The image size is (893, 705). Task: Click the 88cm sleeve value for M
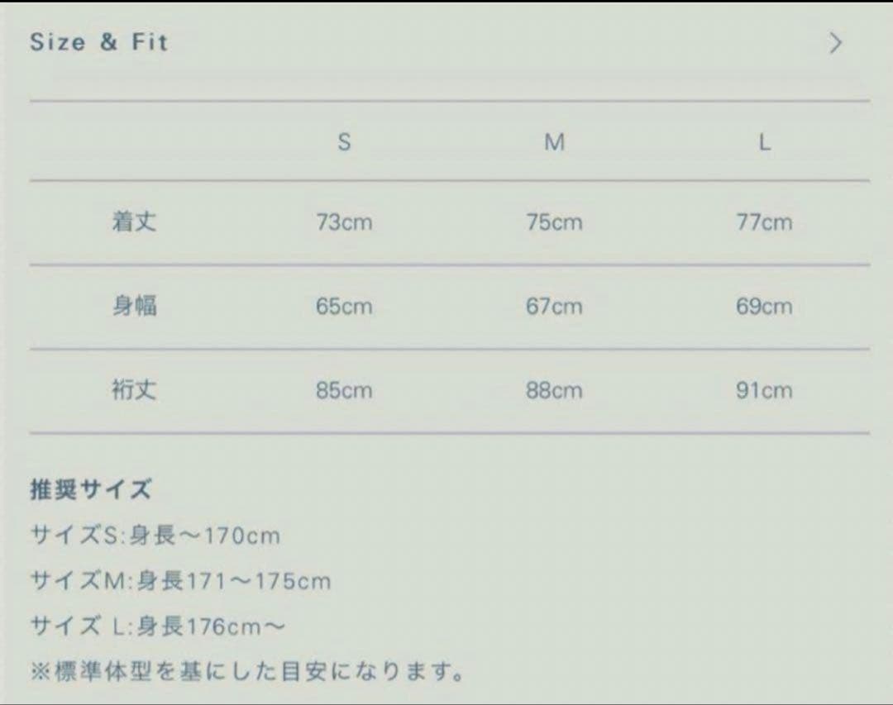pyautogui.click(x=554, y=390)
